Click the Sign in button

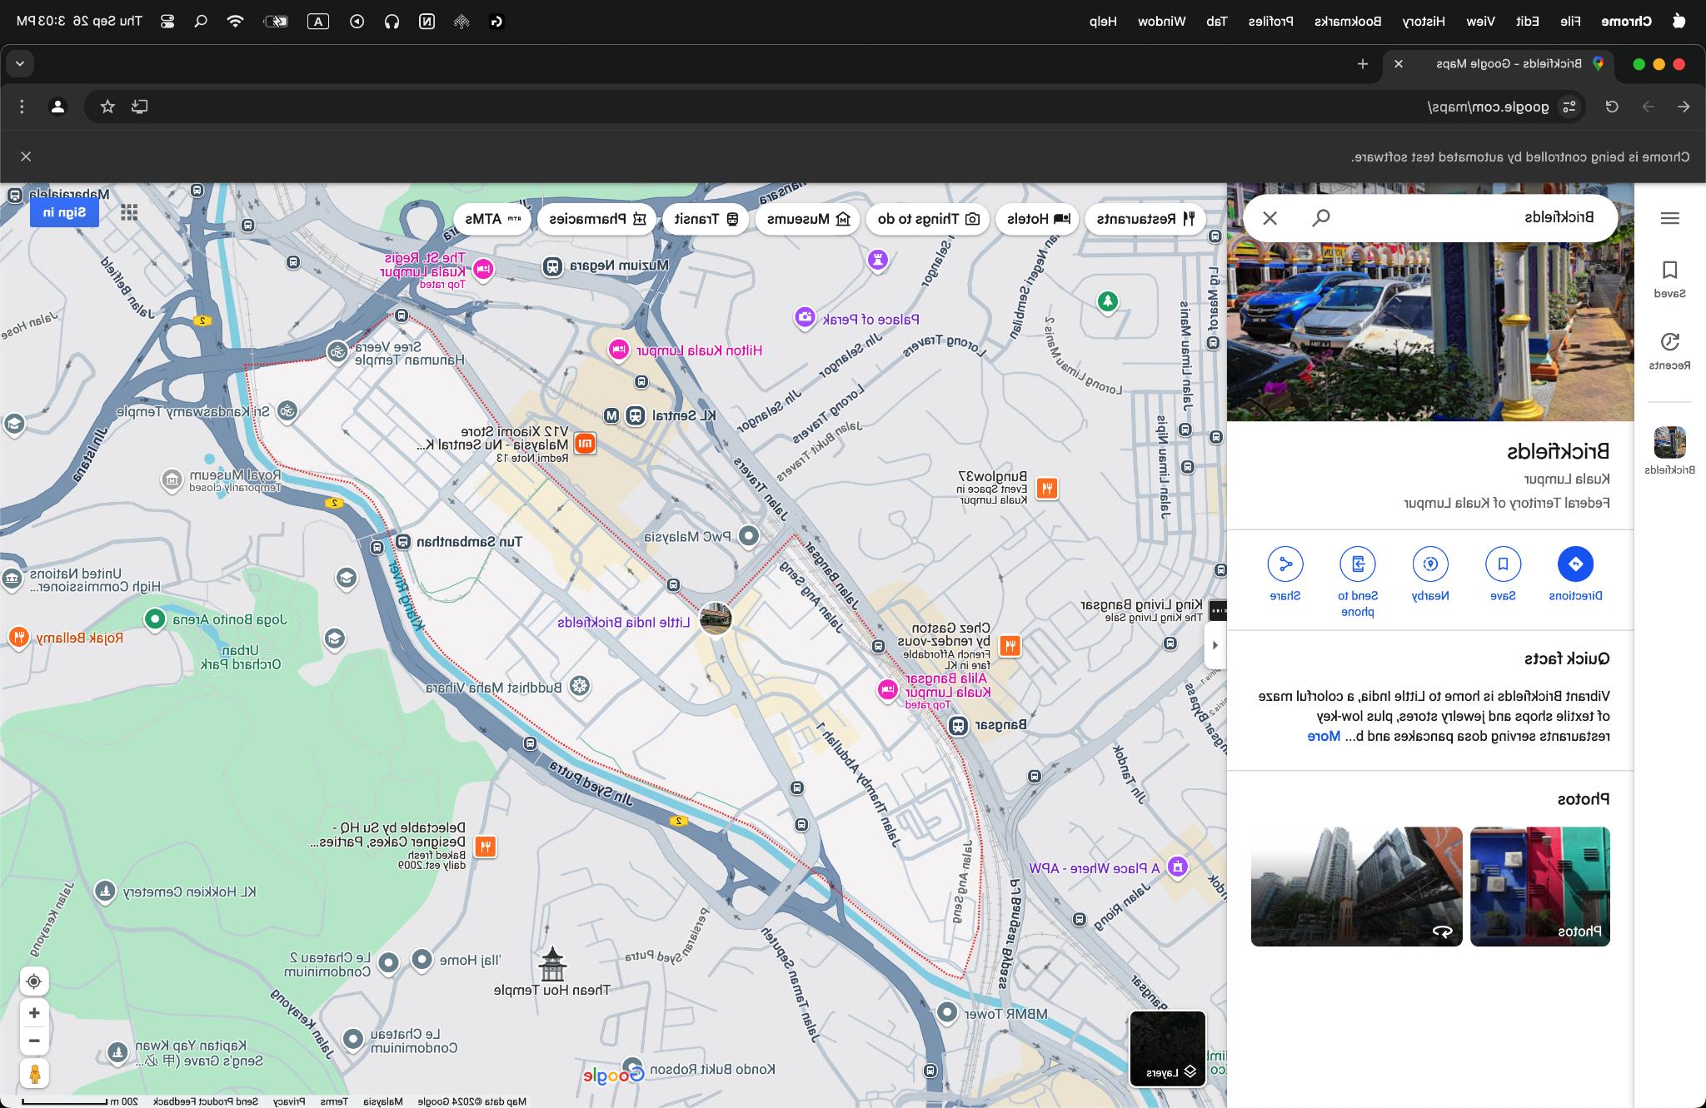click(65, 212)
